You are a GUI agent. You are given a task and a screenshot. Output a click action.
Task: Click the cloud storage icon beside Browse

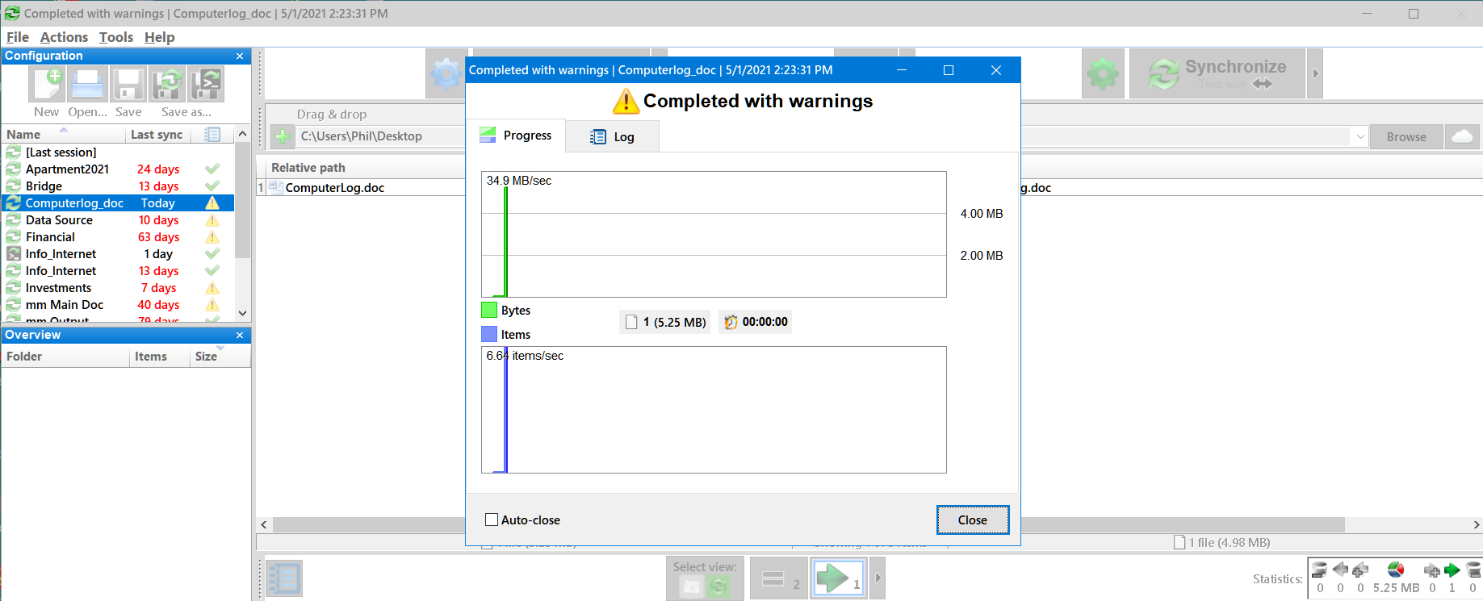(1462, 136)
